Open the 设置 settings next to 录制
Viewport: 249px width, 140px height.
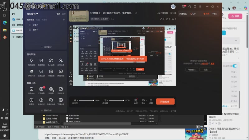tap(151, 101)
